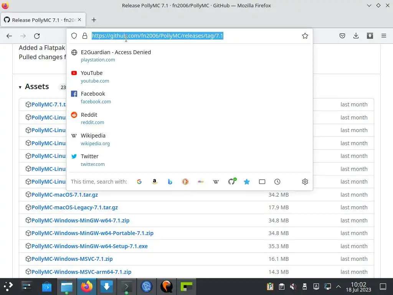Screen dimensions: 393x295
Task: Click the 34.2 MB size text
Action: [279, 195]
